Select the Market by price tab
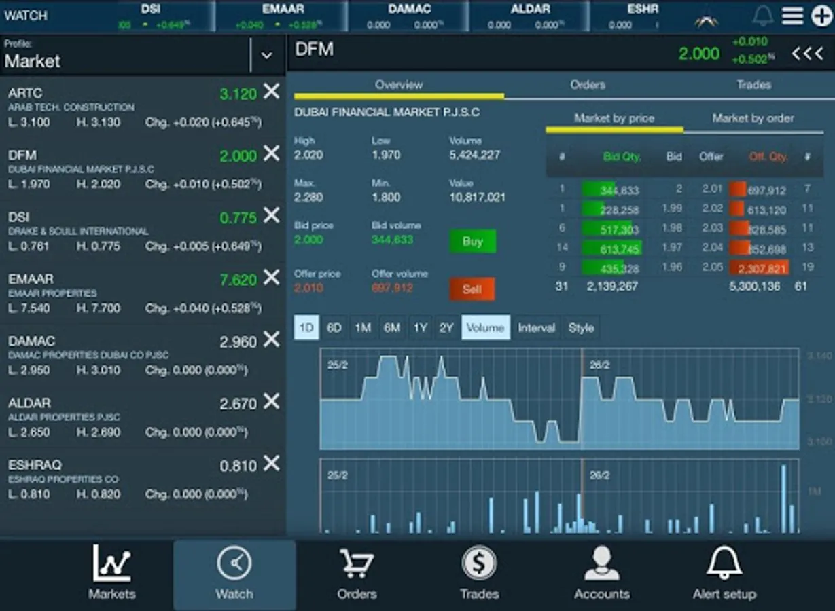The image size is (835, 611). pos(614,118)
